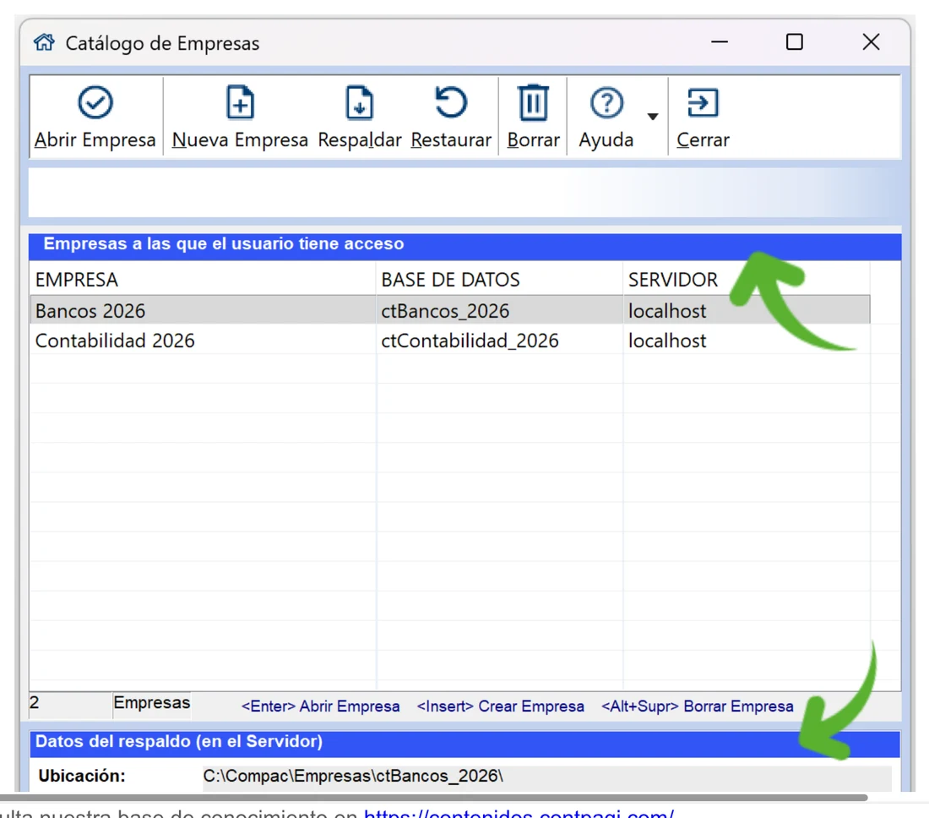Screen dimensions: 929x818
Task: Click the Restaurar circular arrow icon
Action: click(x=451, y=102)
